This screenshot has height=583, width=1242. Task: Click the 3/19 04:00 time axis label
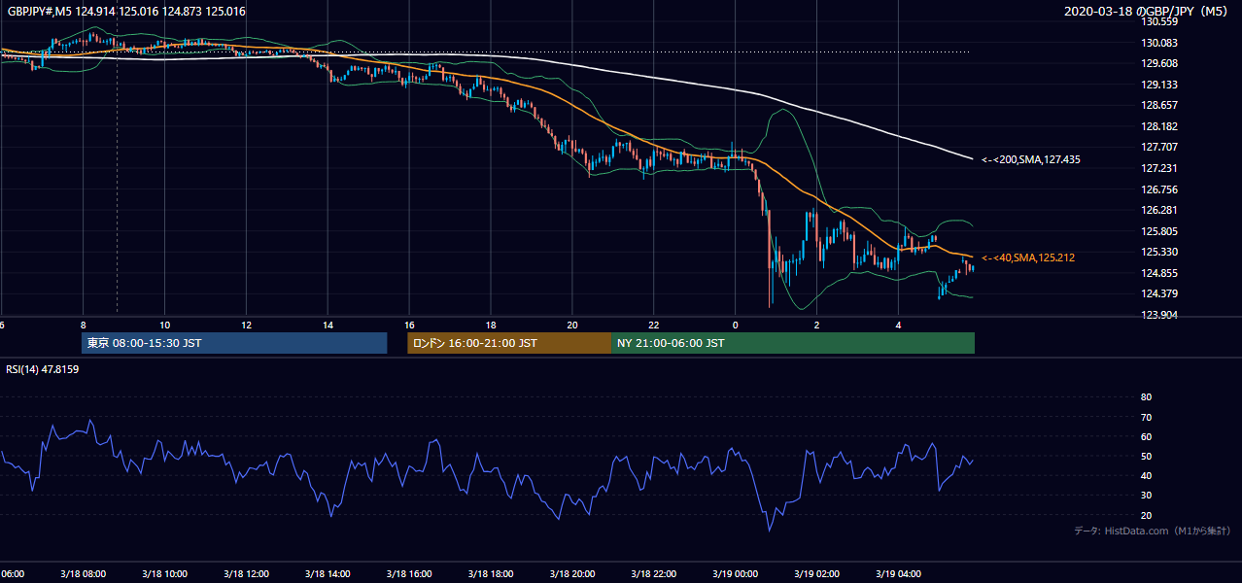(898, 574)
